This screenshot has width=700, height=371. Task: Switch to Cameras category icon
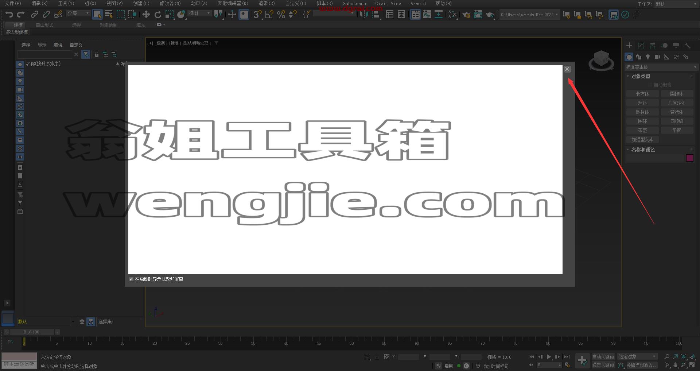point(657,57)
